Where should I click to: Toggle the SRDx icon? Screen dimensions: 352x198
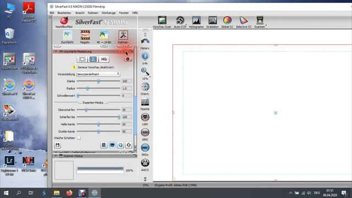coord(145,150)
